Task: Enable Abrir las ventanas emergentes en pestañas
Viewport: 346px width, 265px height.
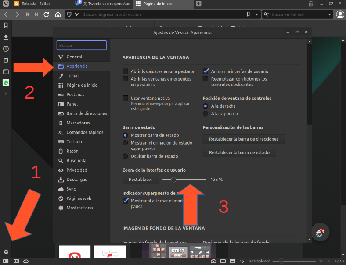Action: [x=125, y=79]
